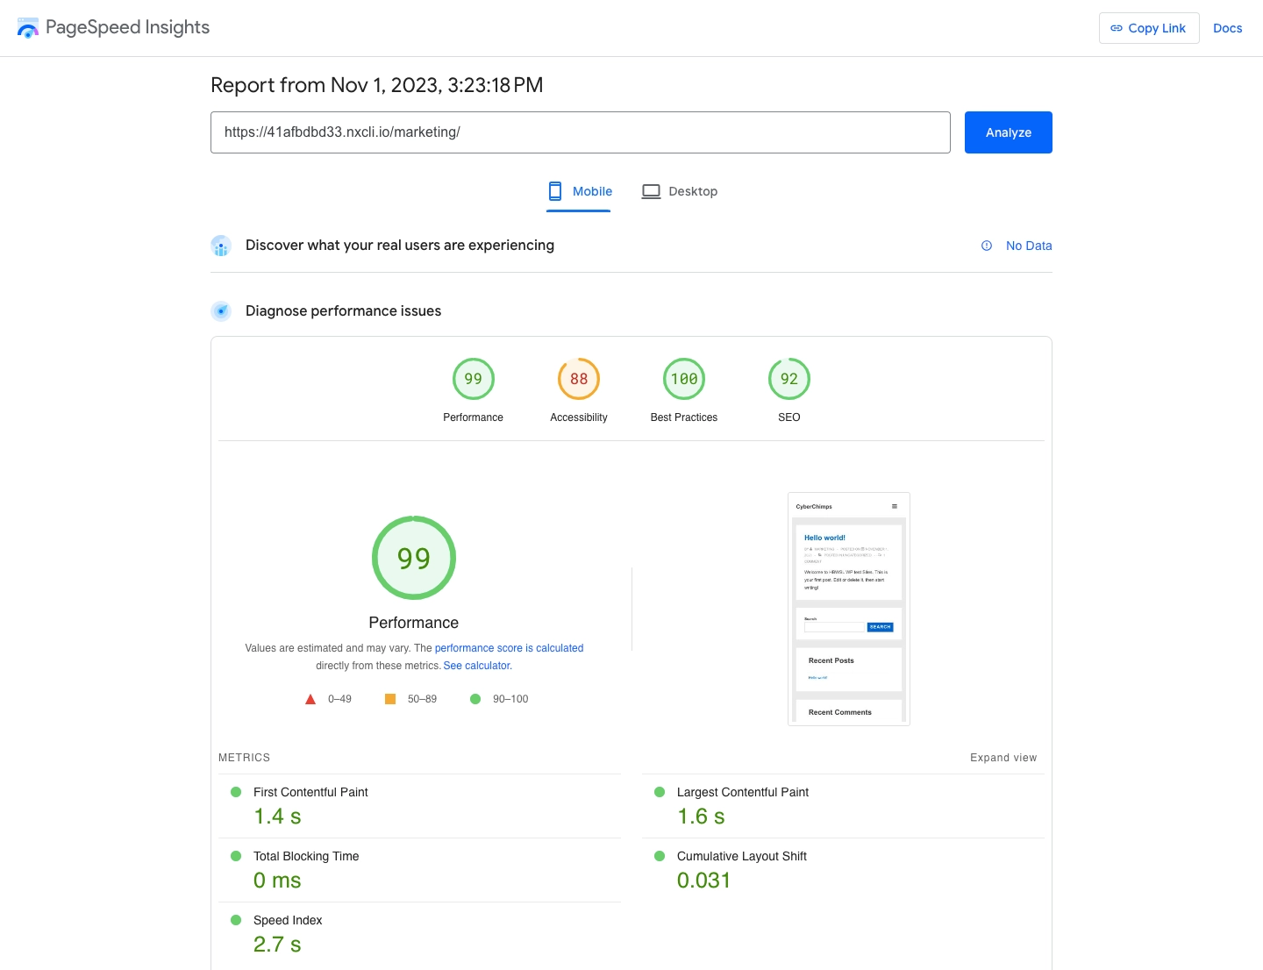
Task: Click the SEO 92 score gauge
Action: (x=788, y=379)
